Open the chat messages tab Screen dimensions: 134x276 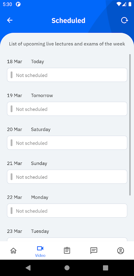94,250
